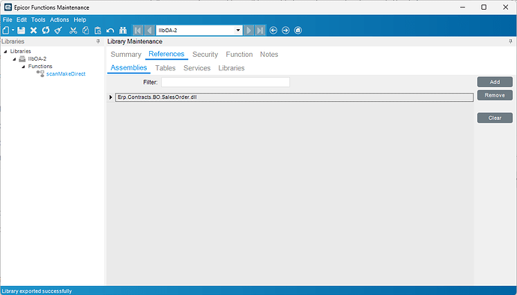This screenshot has width=517, height=295.
Task: Switch to the Summary tab
Action: (x=126, y=55)
